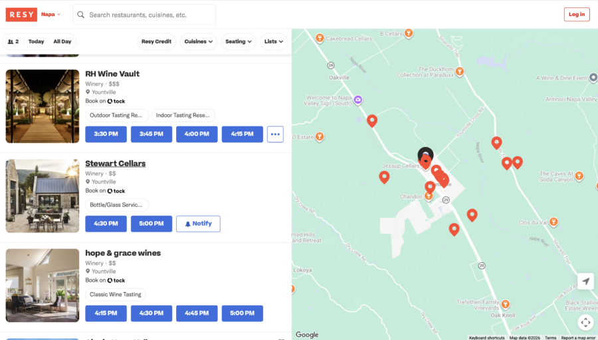
Task: Select Indoor Tasting Reservation chip
Action: click(x=183, y=115)
